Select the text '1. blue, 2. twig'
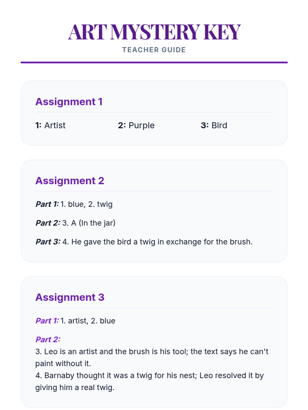 pos(87,204)
